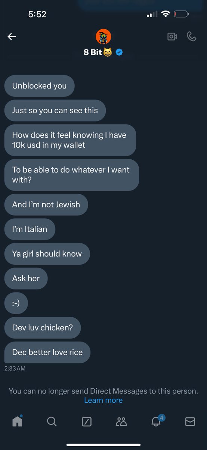Open the Home tab

point(18,421)
